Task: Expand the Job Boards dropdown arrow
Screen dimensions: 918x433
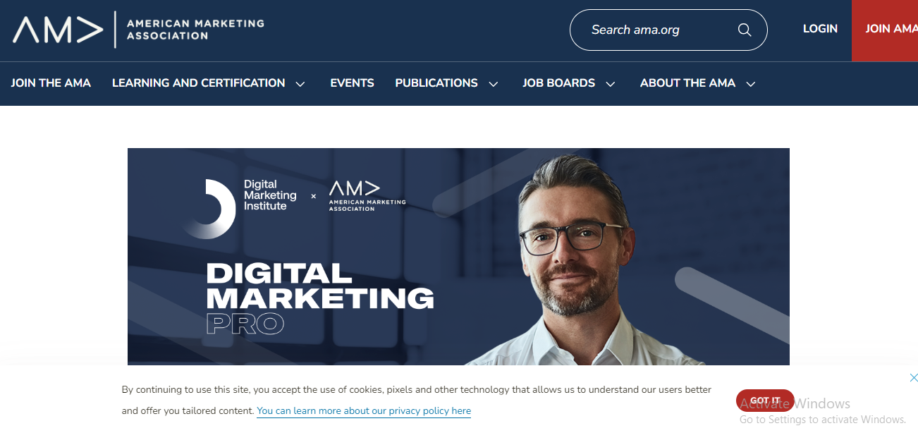Action: [611, 84]
